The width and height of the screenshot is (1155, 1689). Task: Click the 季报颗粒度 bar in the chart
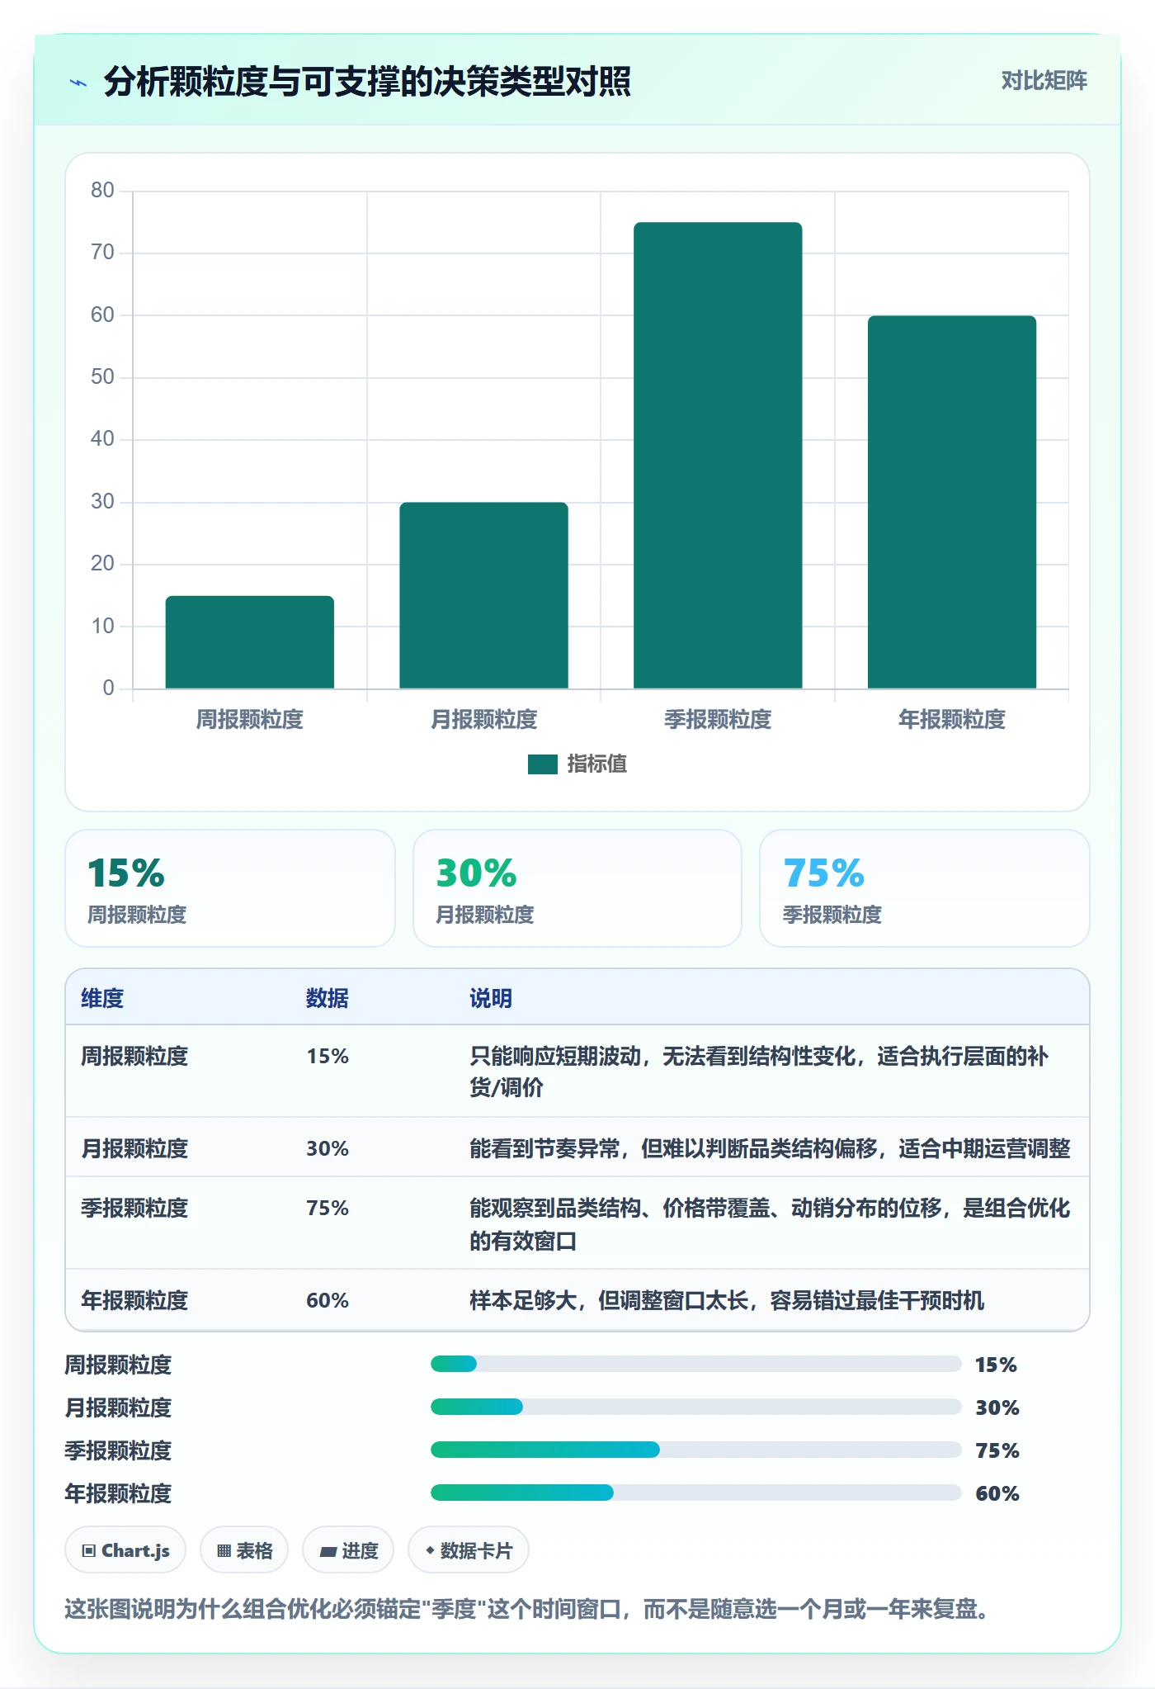point(718,455)
